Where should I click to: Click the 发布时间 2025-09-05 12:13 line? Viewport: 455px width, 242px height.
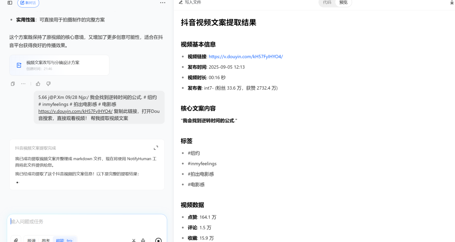coord(216,67)
